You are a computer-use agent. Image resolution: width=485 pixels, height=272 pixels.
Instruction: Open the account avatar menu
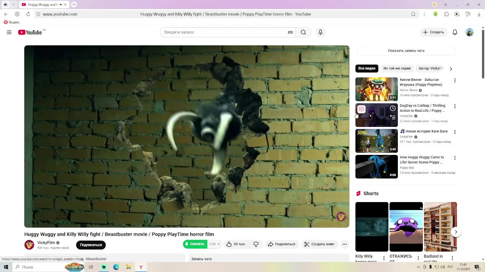(x=469, y=32)
